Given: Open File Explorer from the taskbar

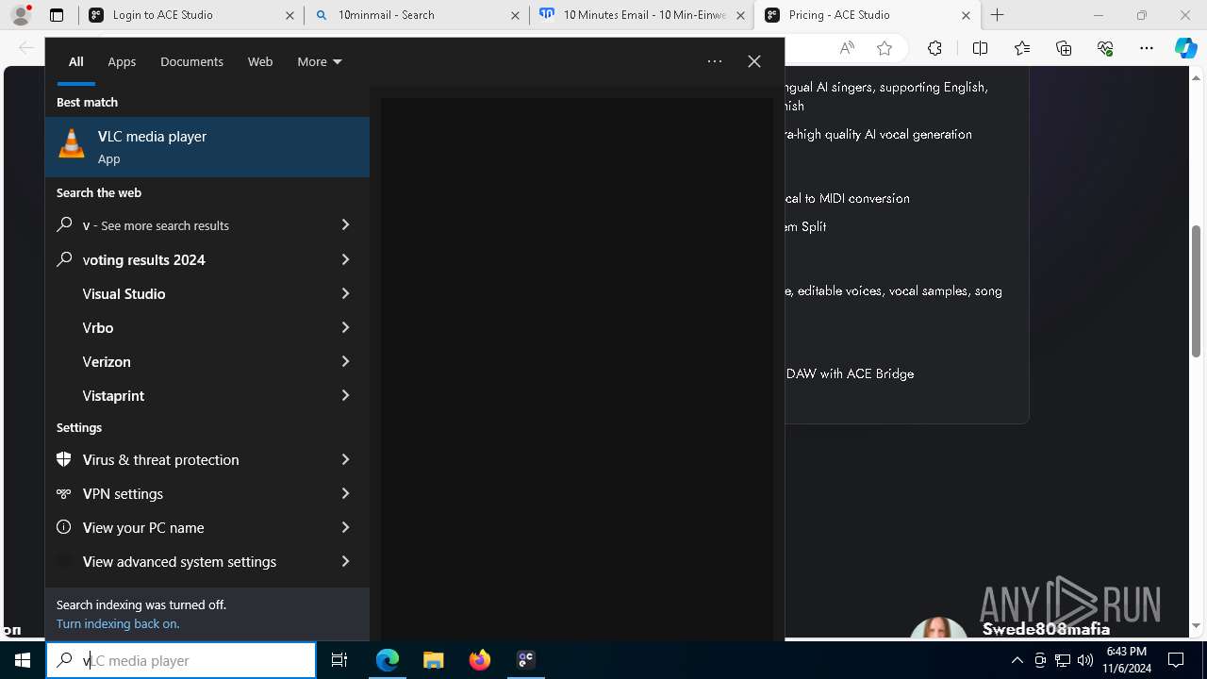Looking at the screenshot, I should click(x=434, y=660).
